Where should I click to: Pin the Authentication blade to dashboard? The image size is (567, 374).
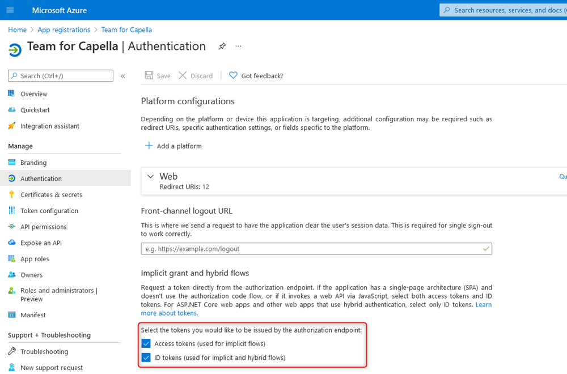(222, 46)
